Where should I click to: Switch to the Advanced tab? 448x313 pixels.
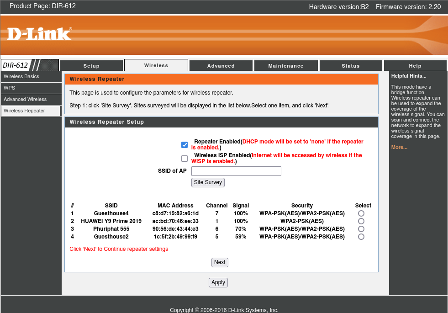click(x=221, y=66)
